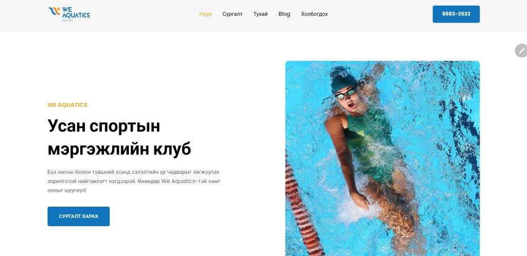The image size is (527, 256).
Task: Open the gray pencil edit icon
Action: pos(521,51)
